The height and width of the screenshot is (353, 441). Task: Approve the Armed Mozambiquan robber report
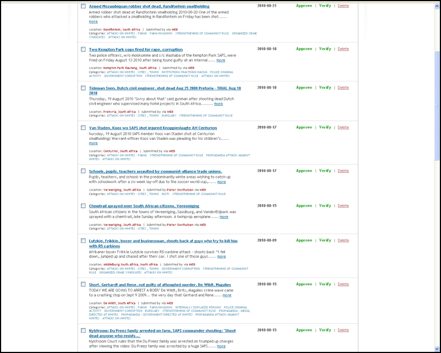(x=304, y=6)
